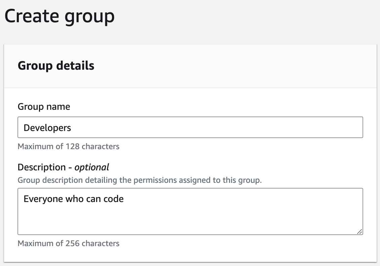
Task: Click the "Create group" page heading
Action: pos(60,16)
